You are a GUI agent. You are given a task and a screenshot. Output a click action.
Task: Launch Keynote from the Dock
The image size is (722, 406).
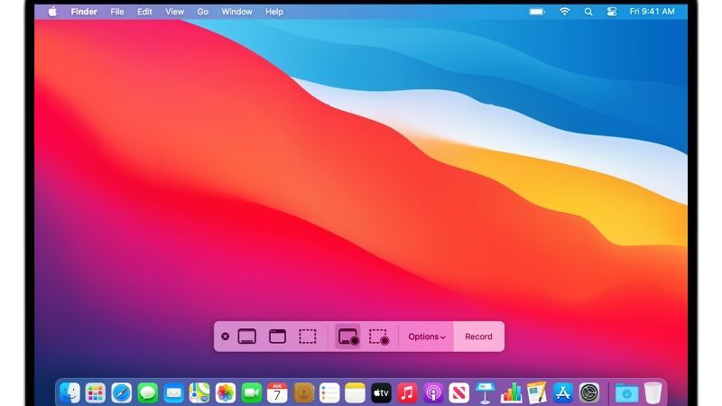tap(485, 393)
